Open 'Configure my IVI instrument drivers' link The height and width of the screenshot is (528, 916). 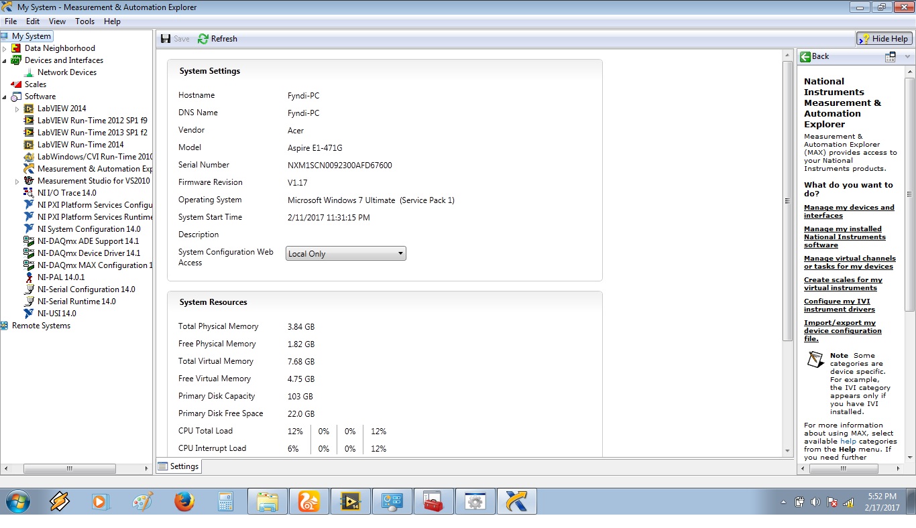(x=840, y=306)
